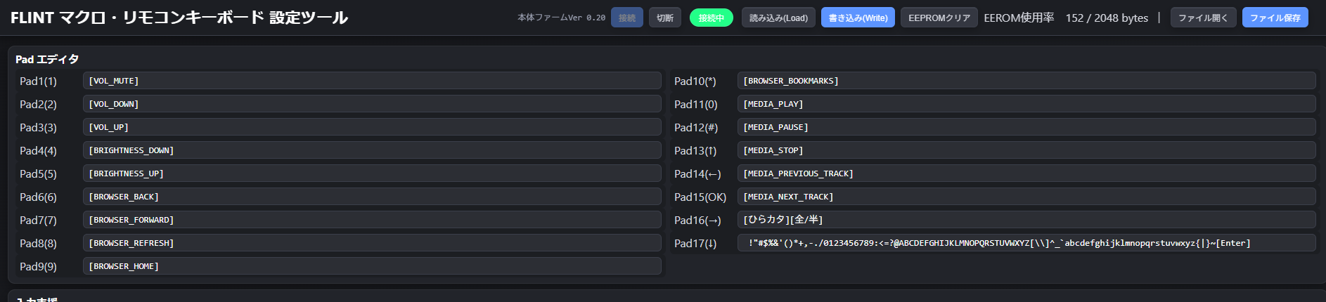Click the green 接続中 status badge
This screenshot has height=302, width=1326.
click(x=711, y=18)
